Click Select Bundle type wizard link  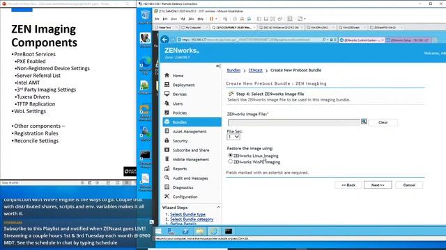coord(187,215)
